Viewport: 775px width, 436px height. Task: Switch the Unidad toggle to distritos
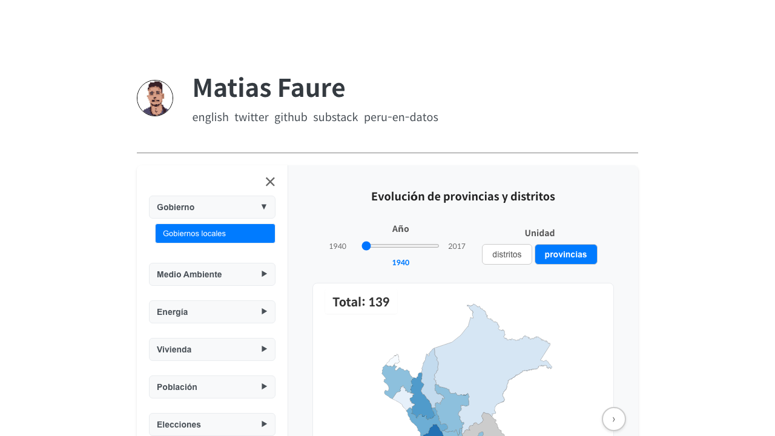point(507,254)
